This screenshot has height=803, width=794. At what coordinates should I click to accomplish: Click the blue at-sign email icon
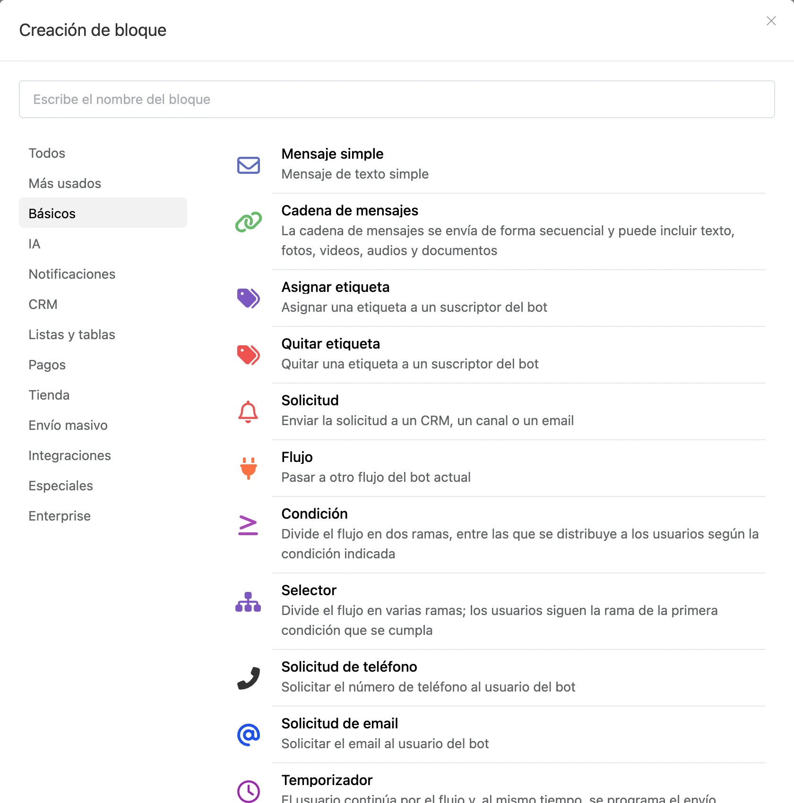(x=248, y=735)
